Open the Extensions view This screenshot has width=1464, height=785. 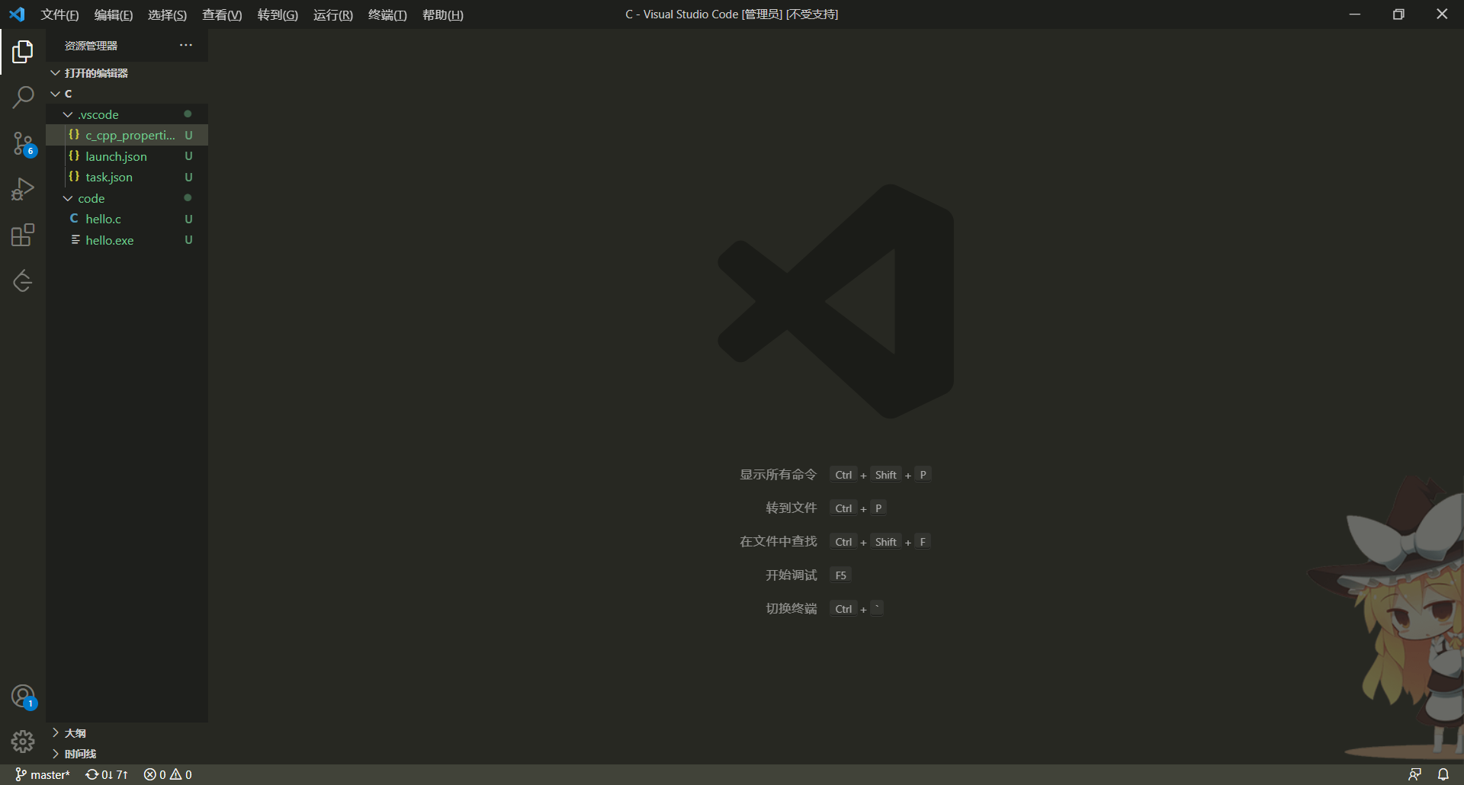[23, 235]
